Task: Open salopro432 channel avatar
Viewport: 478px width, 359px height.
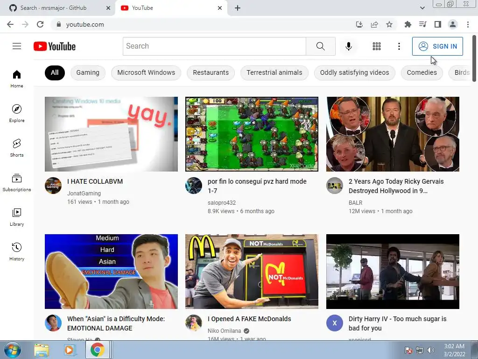Action: pyautogui.click(x=194, y=186)
